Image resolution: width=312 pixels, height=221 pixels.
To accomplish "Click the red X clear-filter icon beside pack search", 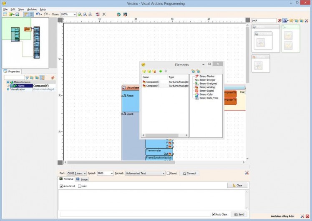I will (280, 20).
